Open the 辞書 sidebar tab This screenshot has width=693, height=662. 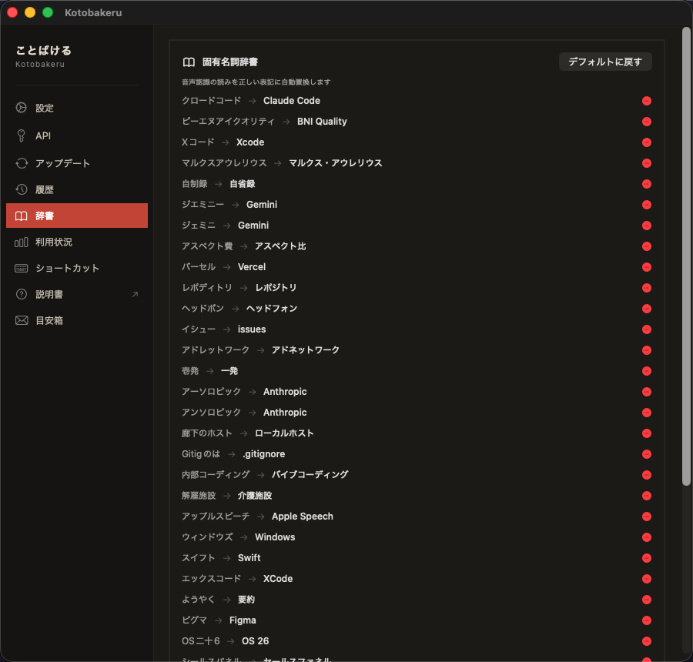[77, 216]
